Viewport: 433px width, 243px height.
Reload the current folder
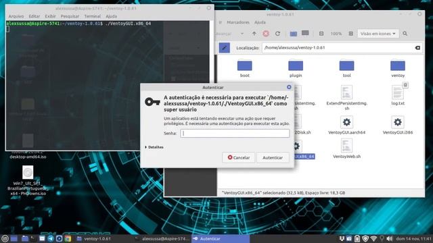coord(277,34)
